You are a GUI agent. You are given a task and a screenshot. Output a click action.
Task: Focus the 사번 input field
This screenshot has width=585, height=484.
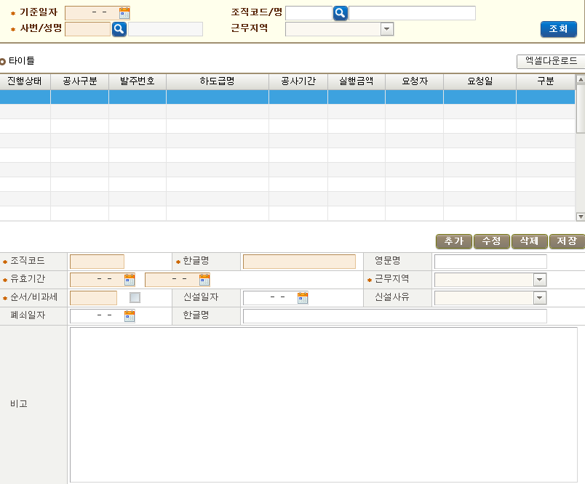87,29
